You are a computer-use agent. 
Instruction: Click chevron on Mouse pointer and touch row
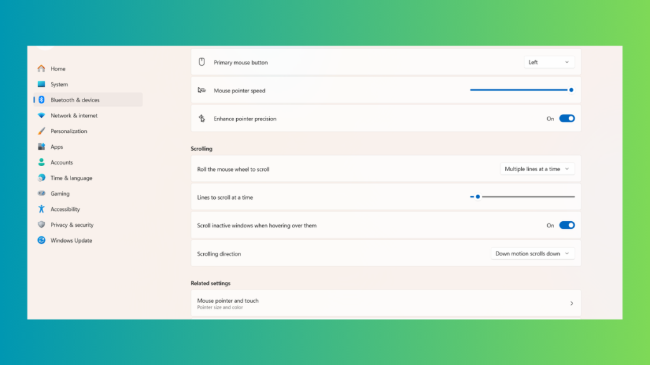coord(572,304)
